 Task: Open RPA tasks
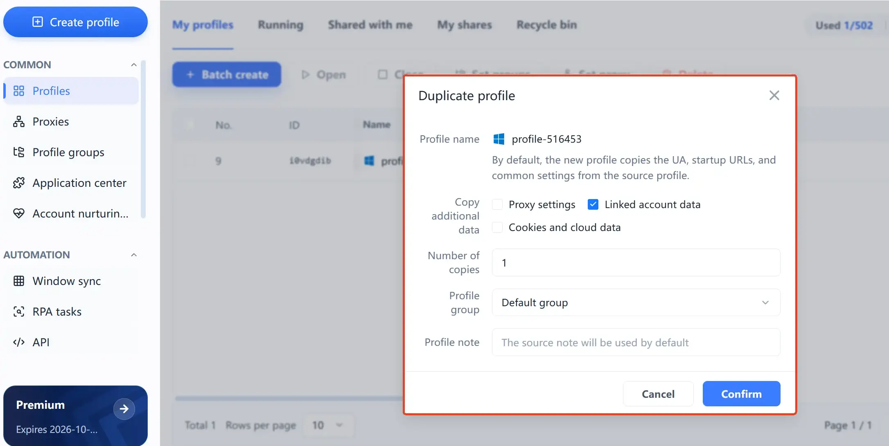click(71, 312)
